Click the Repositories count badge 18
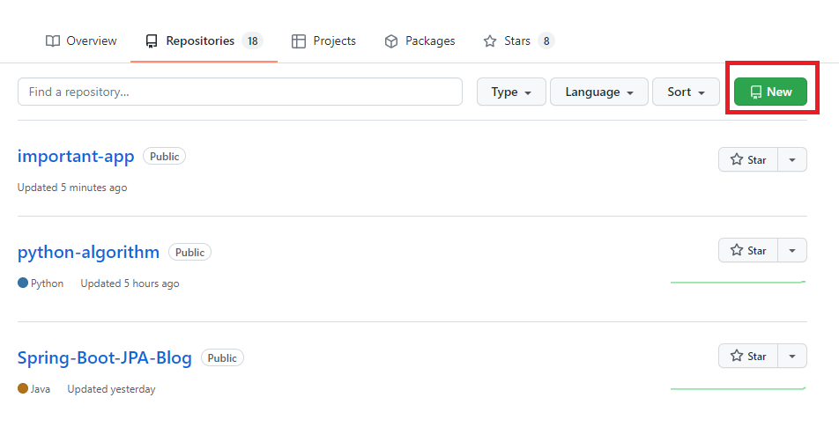 click(x=253, y=40)
